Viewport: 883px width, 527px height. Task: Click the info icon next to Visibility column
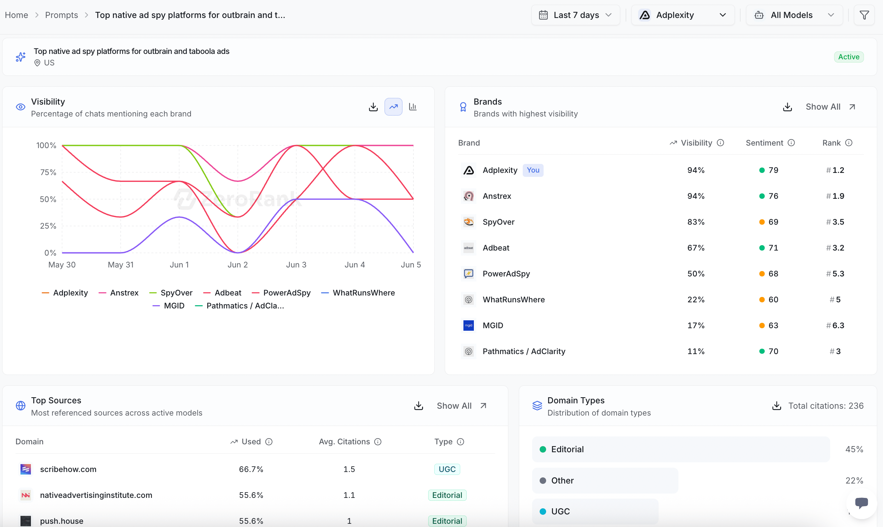720,143
